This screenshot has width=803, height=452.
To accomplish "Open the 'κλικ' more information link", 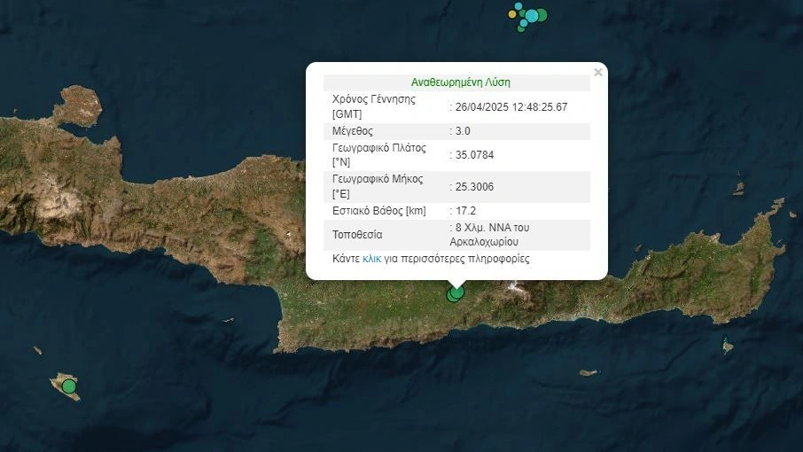I will [x=371, y=259].
